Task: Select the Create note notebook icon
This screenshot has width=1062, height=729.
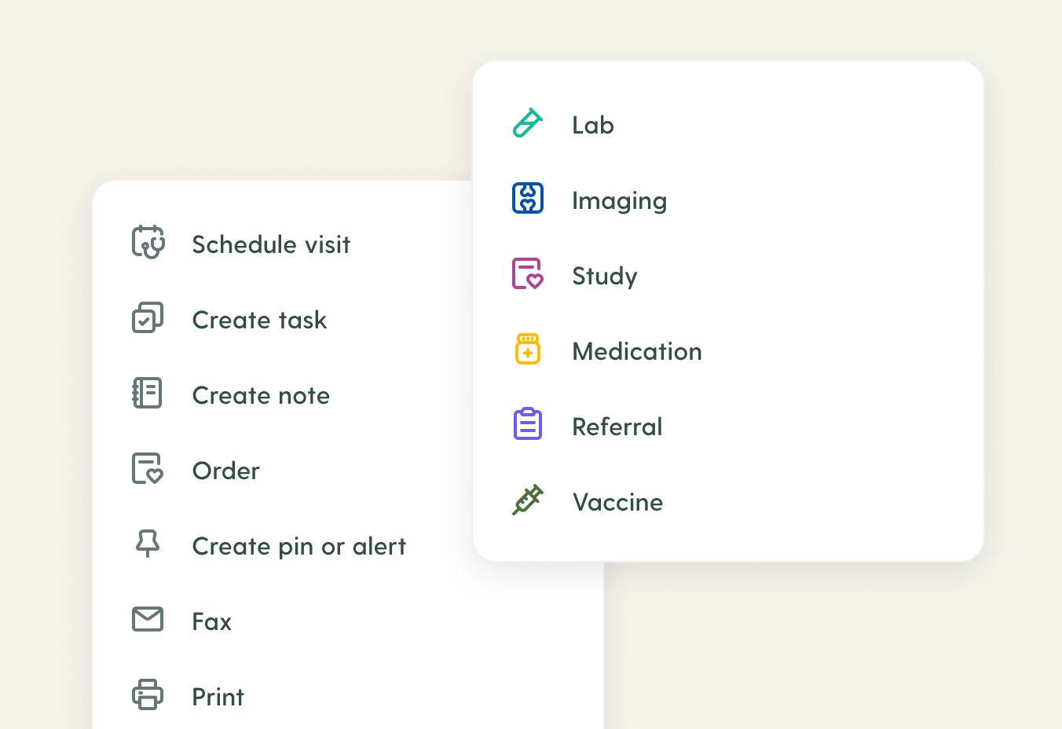Action: pos(148,393)
